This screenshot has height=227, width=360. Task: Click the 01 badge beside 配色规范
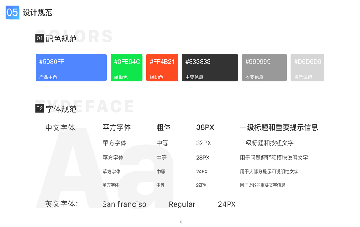click(39, 38)
